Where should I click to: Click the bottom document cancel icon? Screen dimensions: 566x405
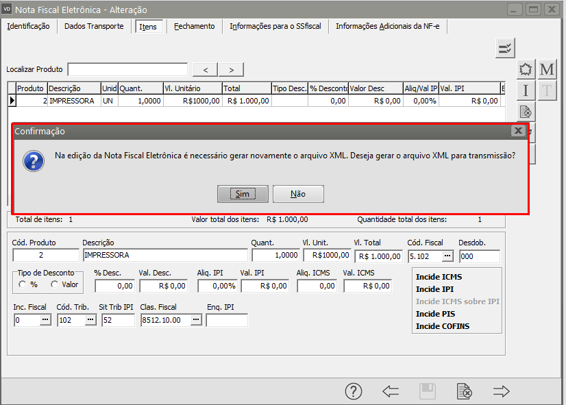(464, 391)
